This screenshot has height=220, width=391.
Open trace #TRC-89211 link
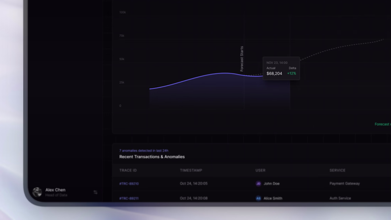tap(129, 198)
